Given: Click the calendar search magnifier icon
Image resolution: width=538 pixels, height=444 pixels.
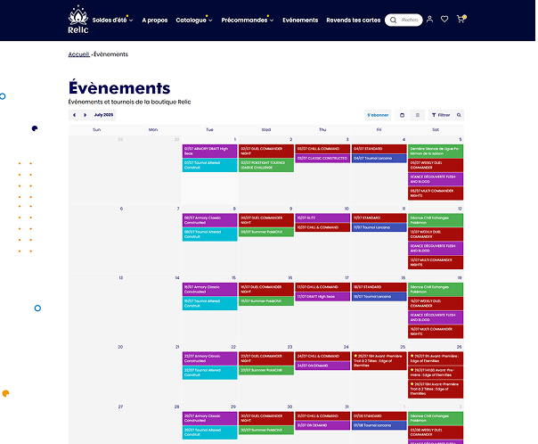Looking at the screenshot, I should pyautogui.click(x=458, y=115).
